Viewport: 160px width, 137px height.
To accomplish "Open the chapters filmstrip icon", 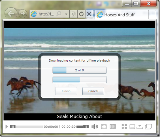I will 104,127.
